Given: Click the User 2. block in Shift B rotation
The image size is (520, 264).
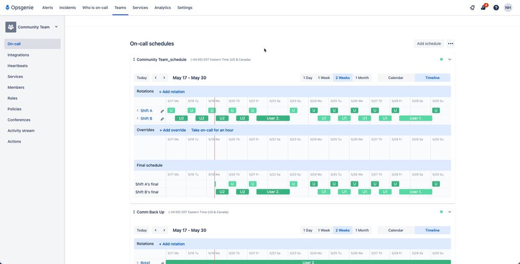Looking at the screenshot, I should click(x=273, y=118).
